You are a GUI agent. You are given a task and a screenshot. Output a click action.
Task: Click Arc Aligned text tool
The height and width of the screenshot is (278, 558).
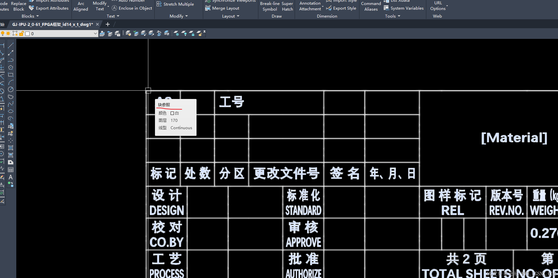81,6
